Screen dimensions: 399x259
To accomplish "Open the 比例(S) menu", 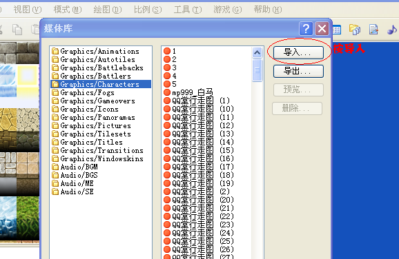I will (x=148, y=10).
